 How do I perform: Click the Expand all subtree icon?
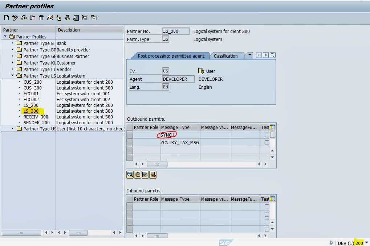[x=85, y=17]
